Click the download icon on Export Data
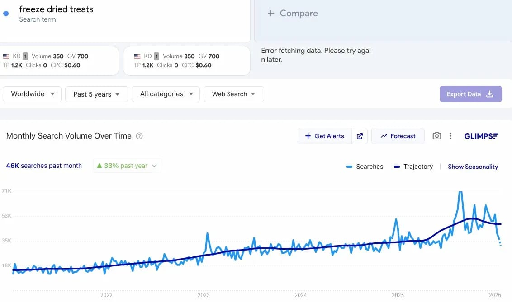The width and height of the screenshot is (512, 302). pyautogui.click(x=489, y=94)
